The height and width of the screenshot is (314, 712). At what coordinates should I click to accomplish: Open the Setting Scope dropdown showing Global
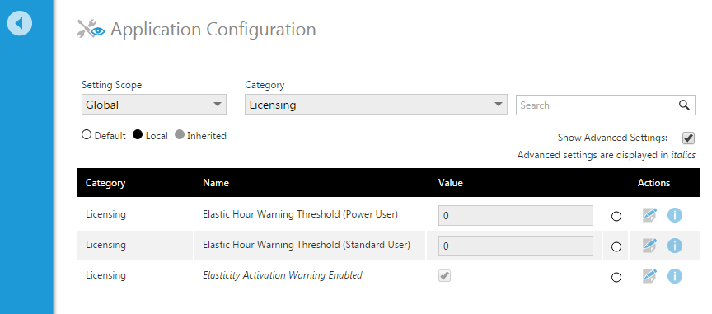154,105
